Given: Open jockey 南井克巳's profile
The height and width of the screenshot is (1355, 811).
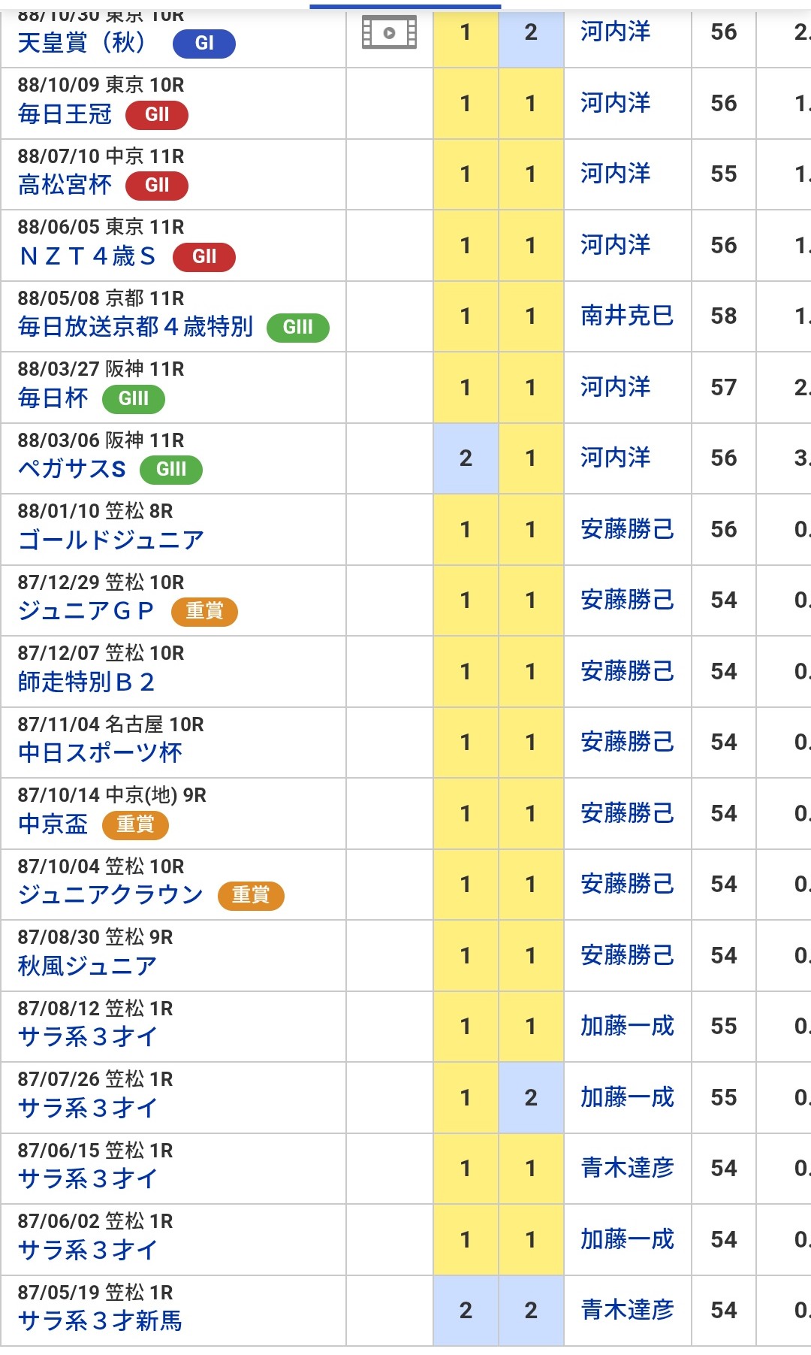Looking at the screenshot, I should pyautogui.click(x=627, y=316).
